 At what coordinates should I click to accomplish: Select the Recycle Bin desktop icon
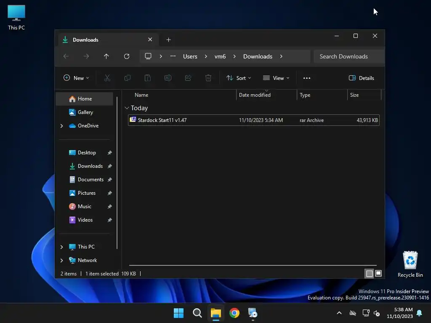tap(410, 264)
